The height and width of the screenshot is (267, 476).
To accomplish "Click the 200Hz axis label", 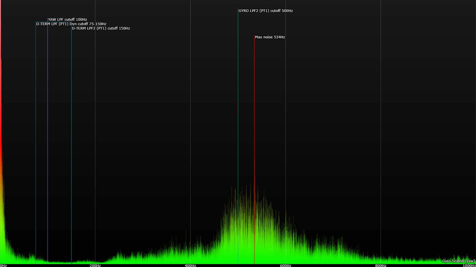I will coord(95,265).
